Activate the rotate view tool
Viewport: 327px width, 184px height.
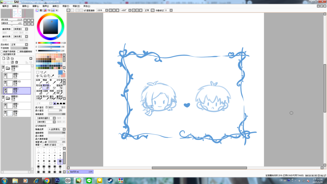[45, 76]
